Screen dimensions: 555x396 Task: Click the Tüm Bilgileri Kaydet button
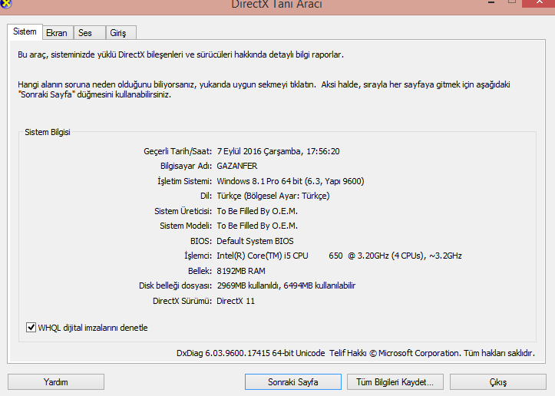tap(395, 382)
